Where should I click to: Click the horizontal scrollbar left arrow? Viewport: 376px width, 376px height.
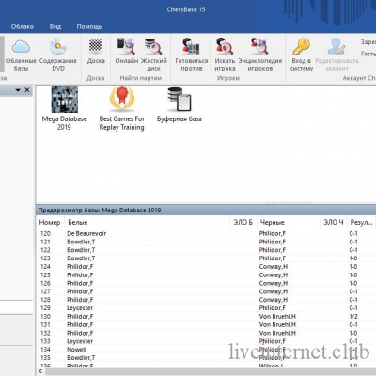[x=40, y=371]
